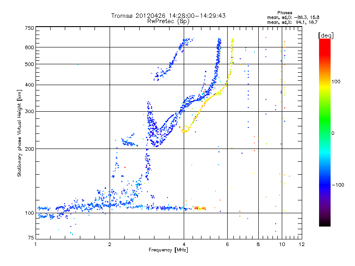This screenshot has width=355, height=266.
Task: Click the "mean, sd,X: 94.1, 18.7" line
Action: click(292, 22)
